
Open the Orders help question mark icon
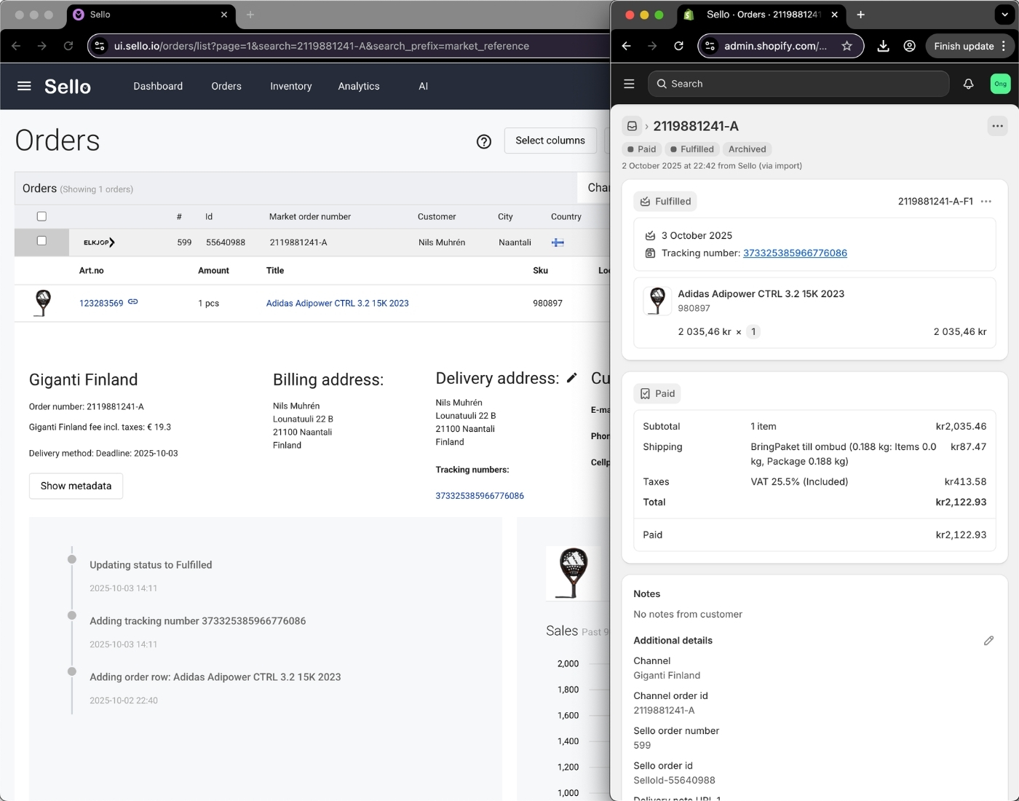[x=484, y=141]
